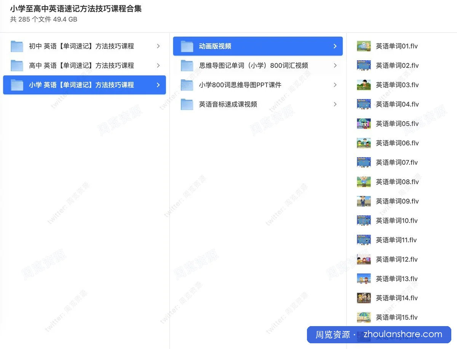Select file name 英语单词14.flv
This screenshot has height=349, width=457.
click(x=397, y=298)
